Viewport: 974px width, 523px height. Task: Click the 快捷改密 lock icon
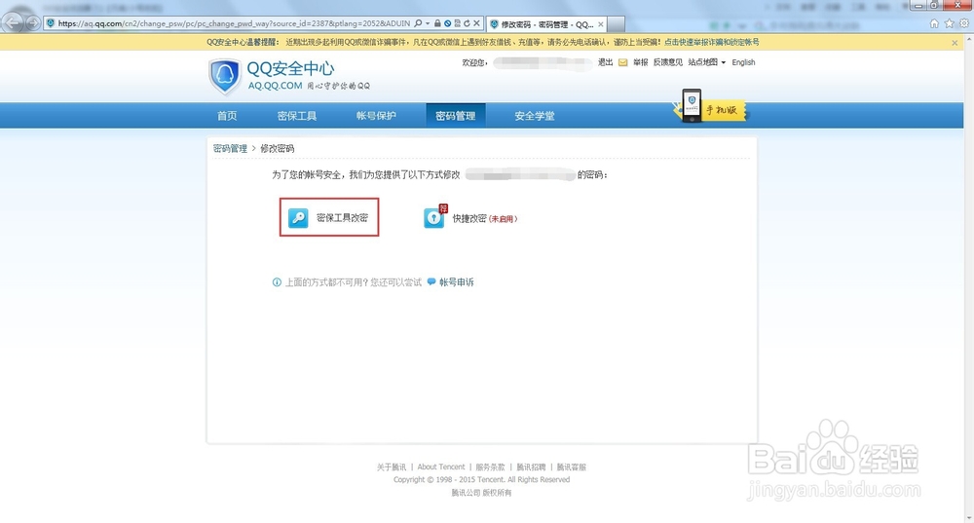[434, 217]
